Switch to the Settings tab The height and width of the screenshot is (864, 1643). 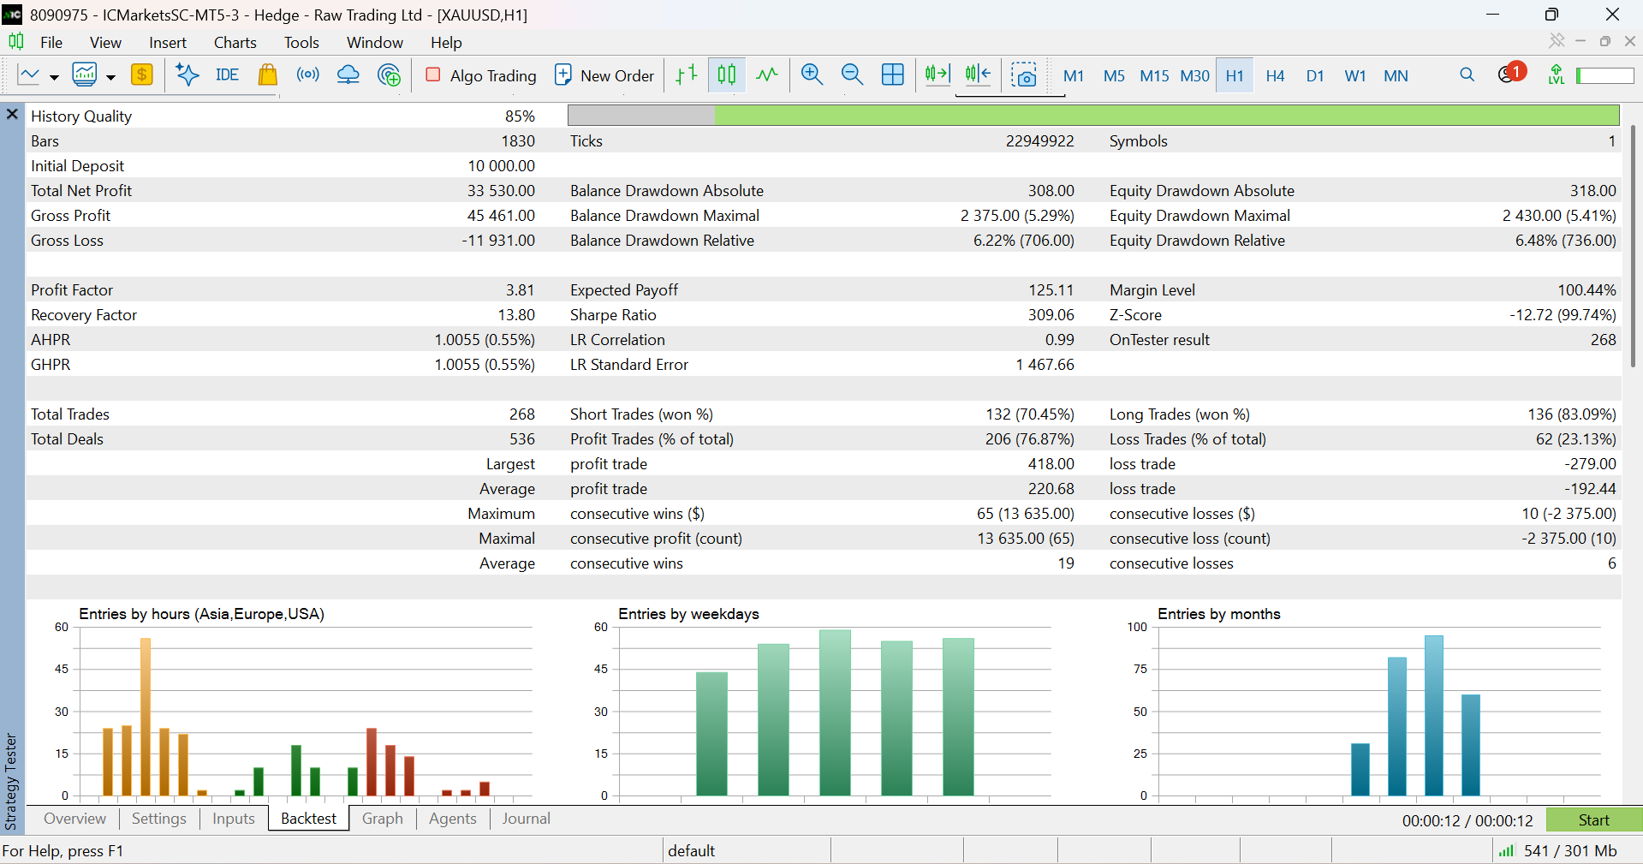(159, 819)
